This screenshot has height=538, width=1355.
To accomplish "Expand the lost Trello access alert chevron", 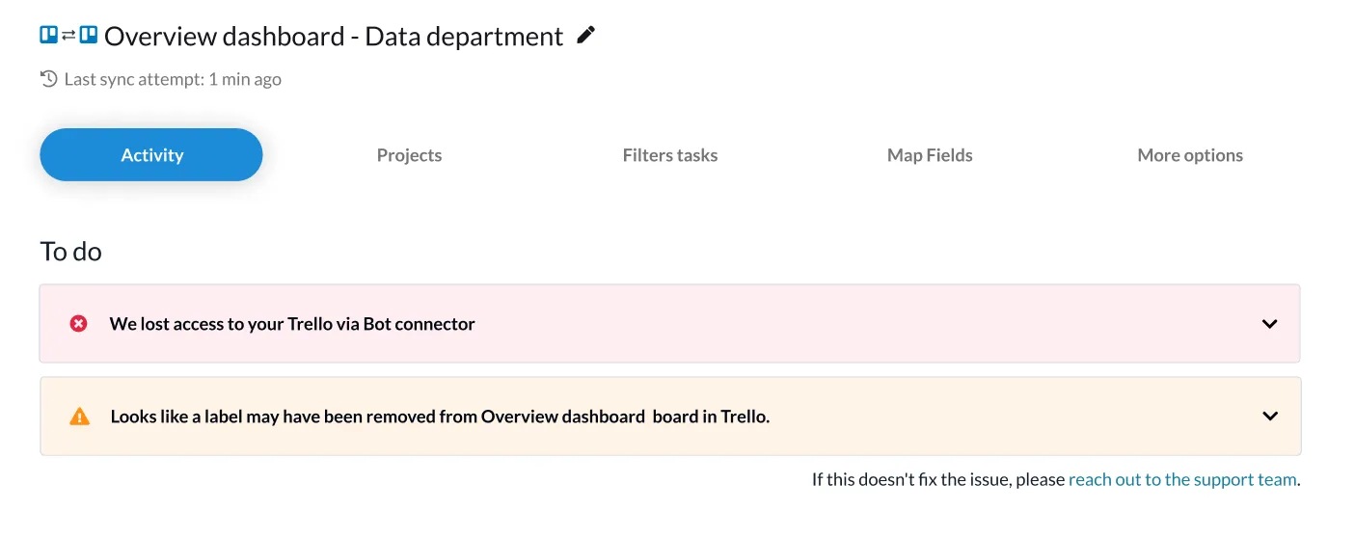I will coord(1269,324).
